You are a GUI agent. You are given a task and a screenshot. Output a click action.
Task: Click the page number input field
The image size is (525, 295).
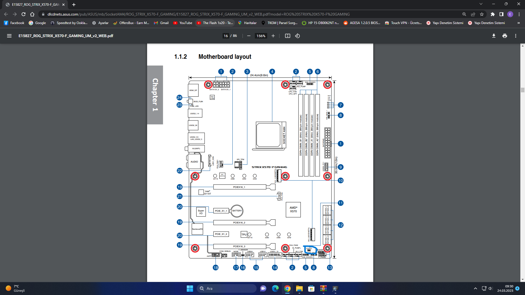[226, 36]
